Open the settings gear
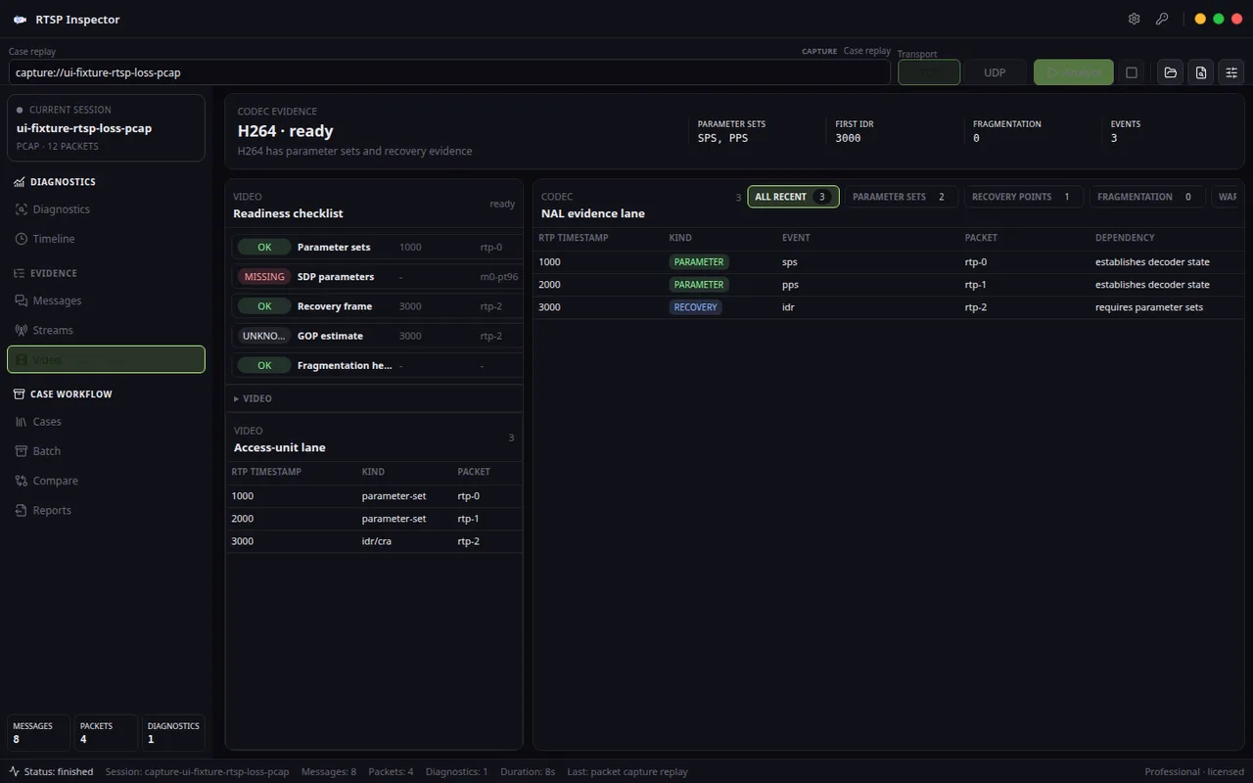Viewport: 1253px width, 783px height. (x=1135, y=19)
